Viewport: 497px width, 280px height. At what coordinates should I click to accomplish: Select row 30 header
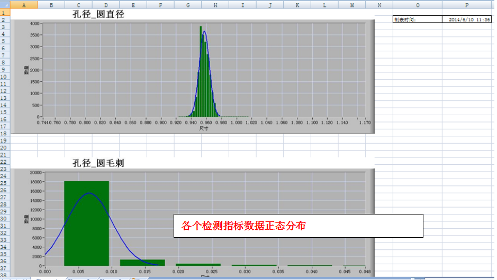pos(5,219)
